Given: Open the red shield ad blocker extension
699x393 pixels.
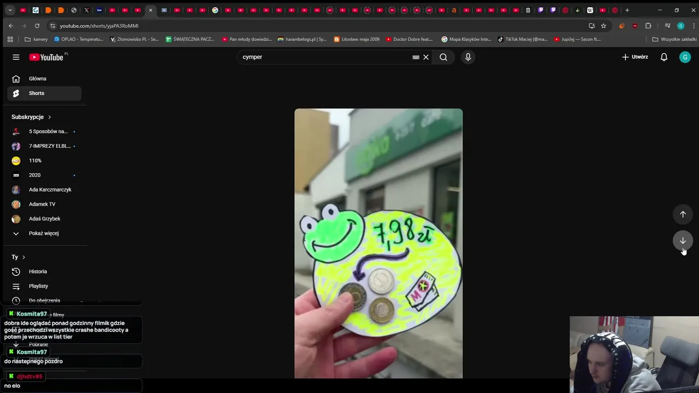Looking at the screenshot, I should pyautogui.click(x=635, y=26).
